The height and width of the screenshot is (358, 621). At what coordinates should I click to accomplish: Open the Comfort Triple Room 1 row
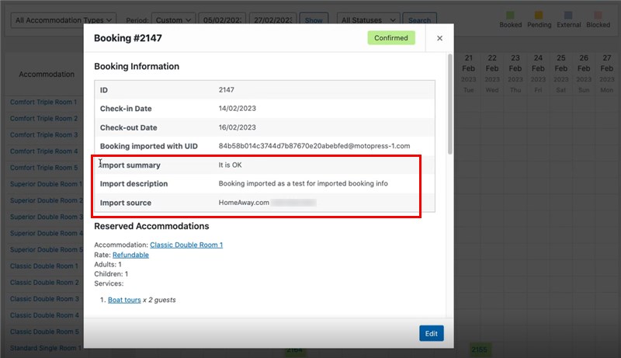point(43,102)
